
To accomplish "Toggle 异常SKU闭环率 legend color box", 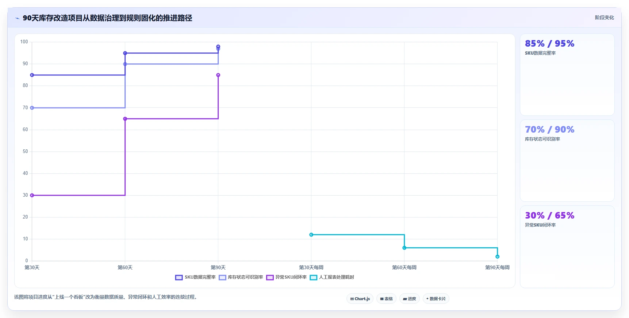I will (270, 278).
